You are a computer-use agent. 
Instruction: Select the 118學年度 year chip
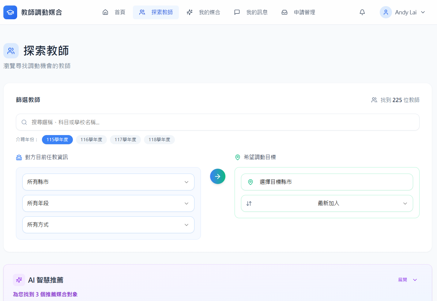[159, 140]
